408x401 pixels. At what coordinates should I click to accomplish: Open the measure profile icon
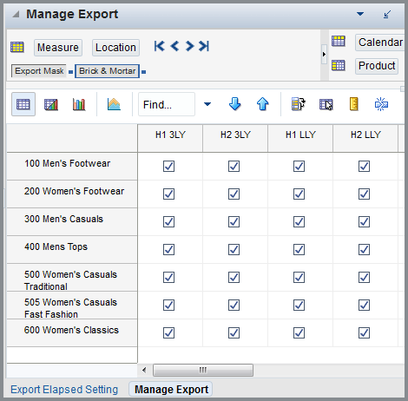click(299, 104)
